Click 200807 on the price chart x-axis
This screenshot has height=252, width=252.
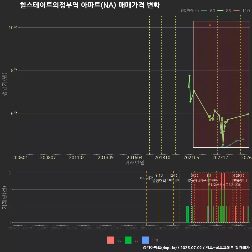(48, 157)
